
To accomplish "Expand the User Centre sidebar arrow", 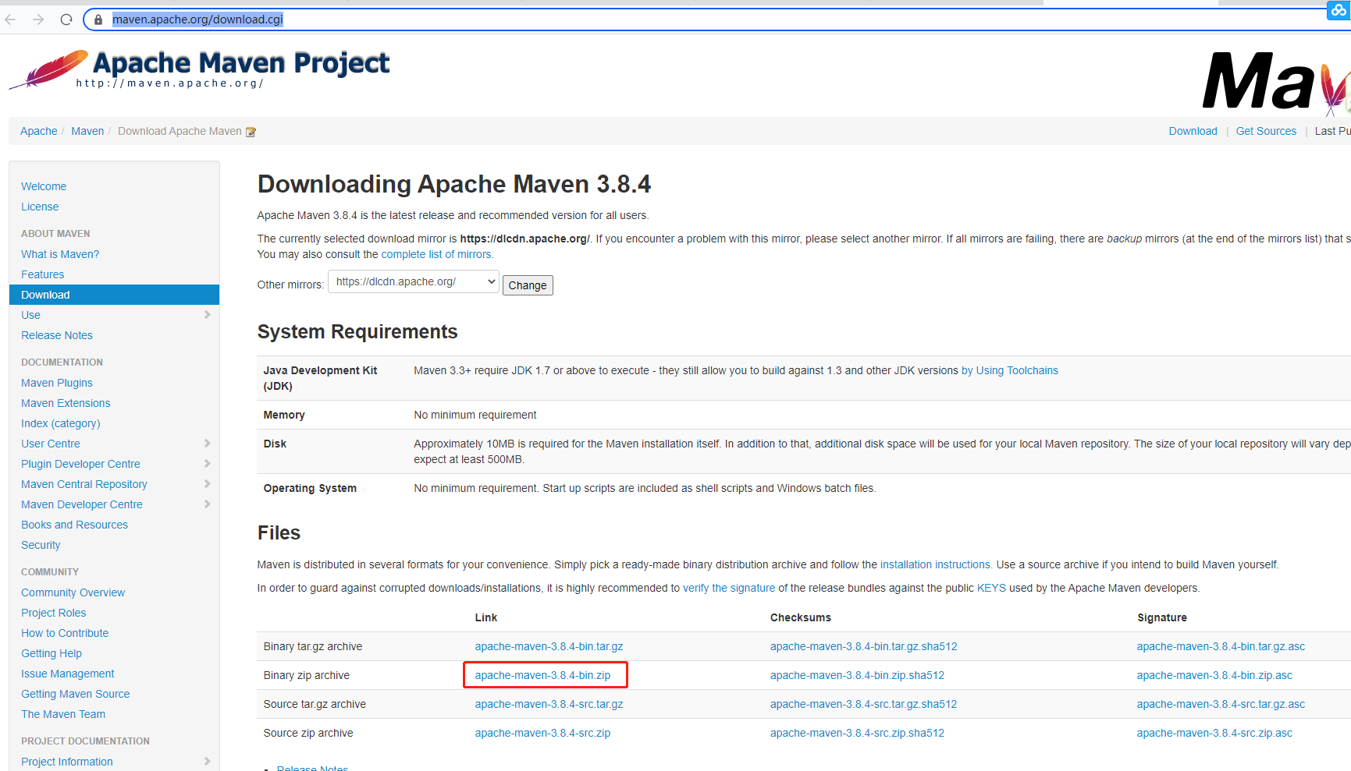I will pyautogui.click(x=207, y=444).
